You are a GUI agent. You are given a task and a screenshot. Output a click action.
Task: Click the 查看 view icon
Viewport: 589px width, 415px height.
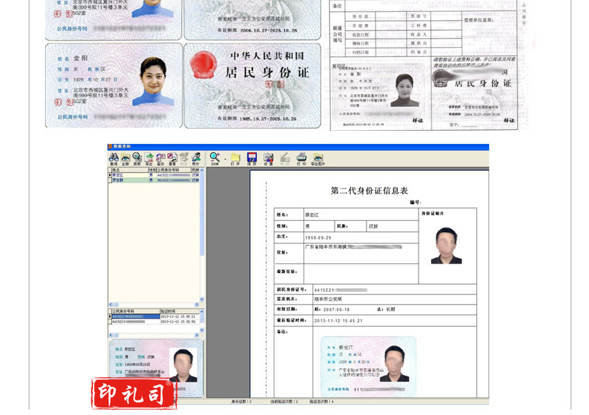tap(172, 158)
